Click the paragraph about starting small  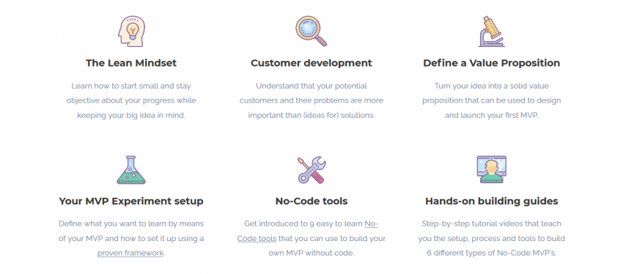tap(131, 100)
